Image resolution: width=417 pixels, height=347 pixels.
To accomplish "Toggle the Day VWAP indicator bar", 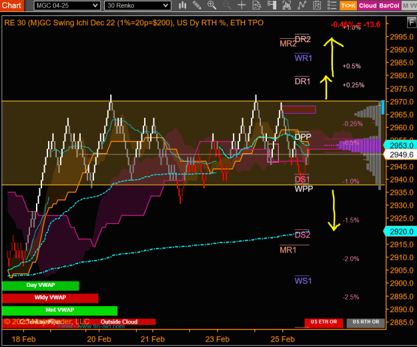I will [41, 285].
